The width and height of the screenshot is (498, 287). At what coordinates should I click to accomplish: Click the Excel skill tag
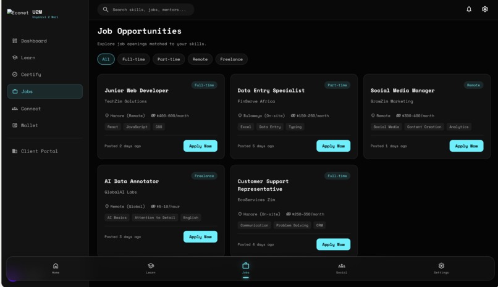tap(245, 127)
